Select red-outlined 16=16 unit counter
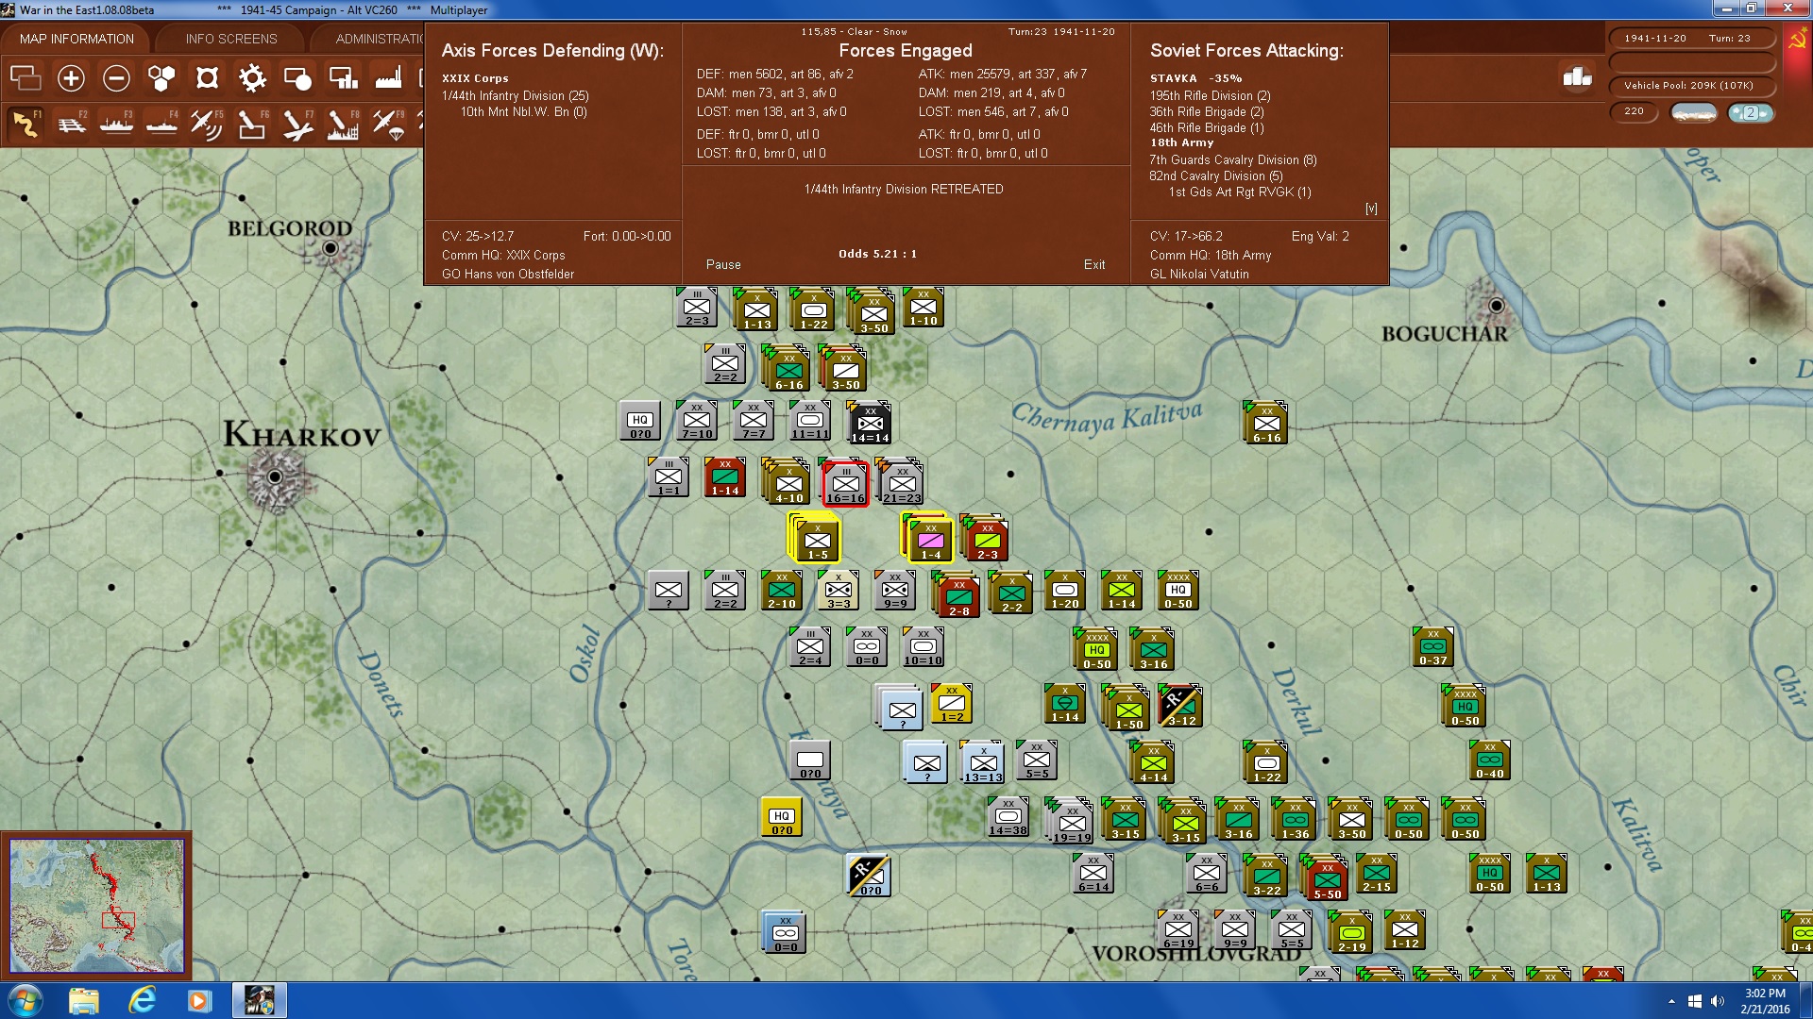The width and height of the screenshot is (1813, 1019). click(x=845, y=484)
